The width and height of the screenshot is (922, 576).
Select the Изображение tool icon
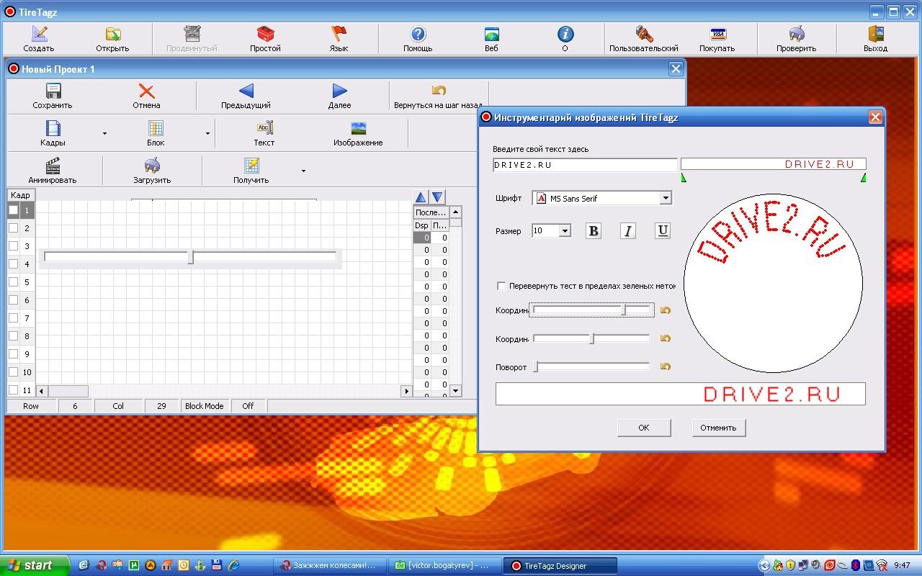pos(359,128)
